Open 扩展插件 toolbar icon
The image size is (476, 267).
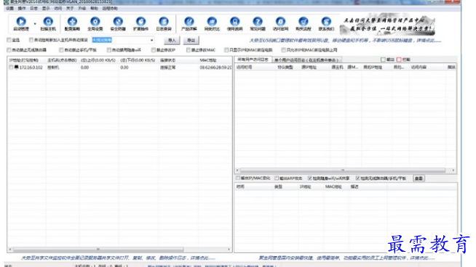pos(140,22)
